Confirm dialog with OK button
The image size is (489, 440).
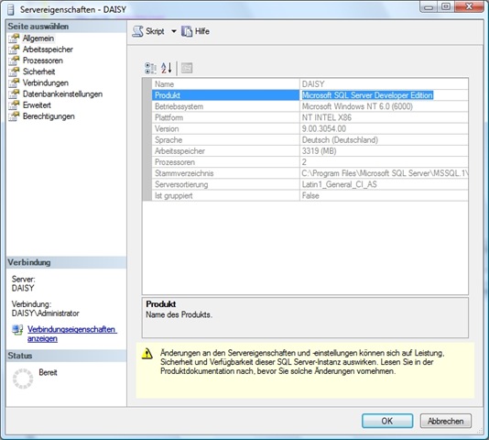point(387,421)
